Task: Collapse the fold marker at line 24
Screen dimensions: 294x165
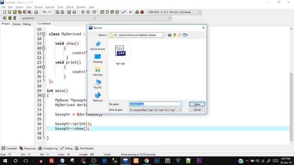Action: (x=44, y=67)
